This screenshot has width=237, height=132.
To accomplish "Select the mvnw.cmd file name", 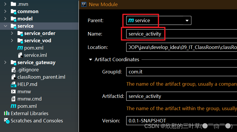I will tap(29, 99).
